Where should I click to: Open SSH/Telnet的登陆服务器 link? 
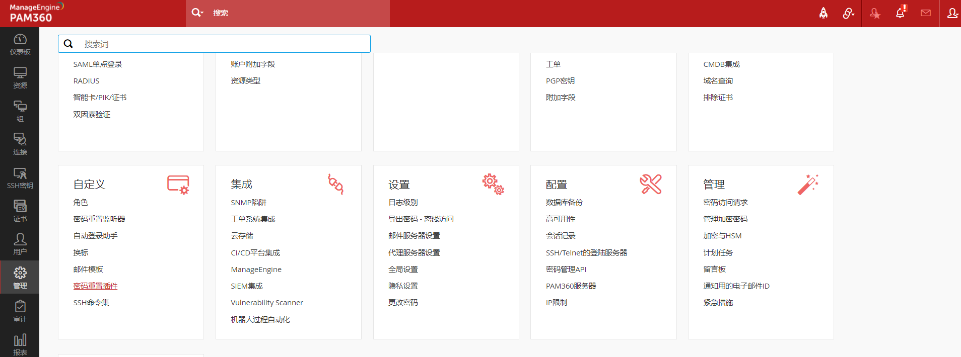(x=586, y=253)
